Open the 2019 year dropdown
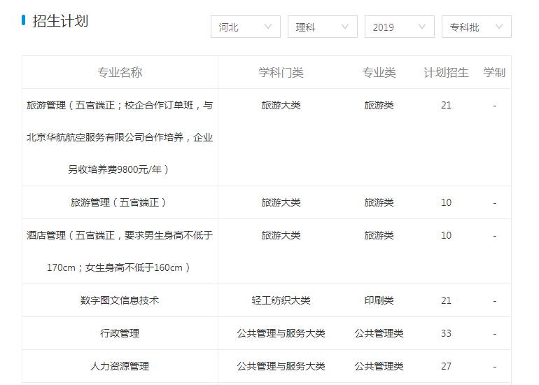The width and height of the screenshot is (539, 385). click(400, 27)
